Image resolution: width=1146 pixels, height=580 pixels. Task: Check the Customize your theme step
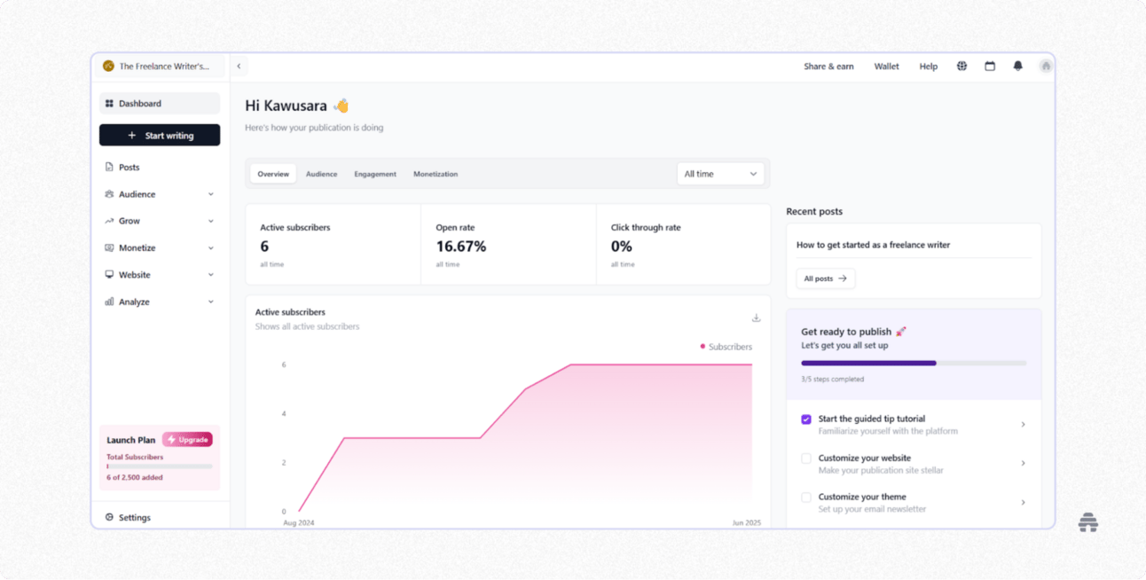coord(805,497)
